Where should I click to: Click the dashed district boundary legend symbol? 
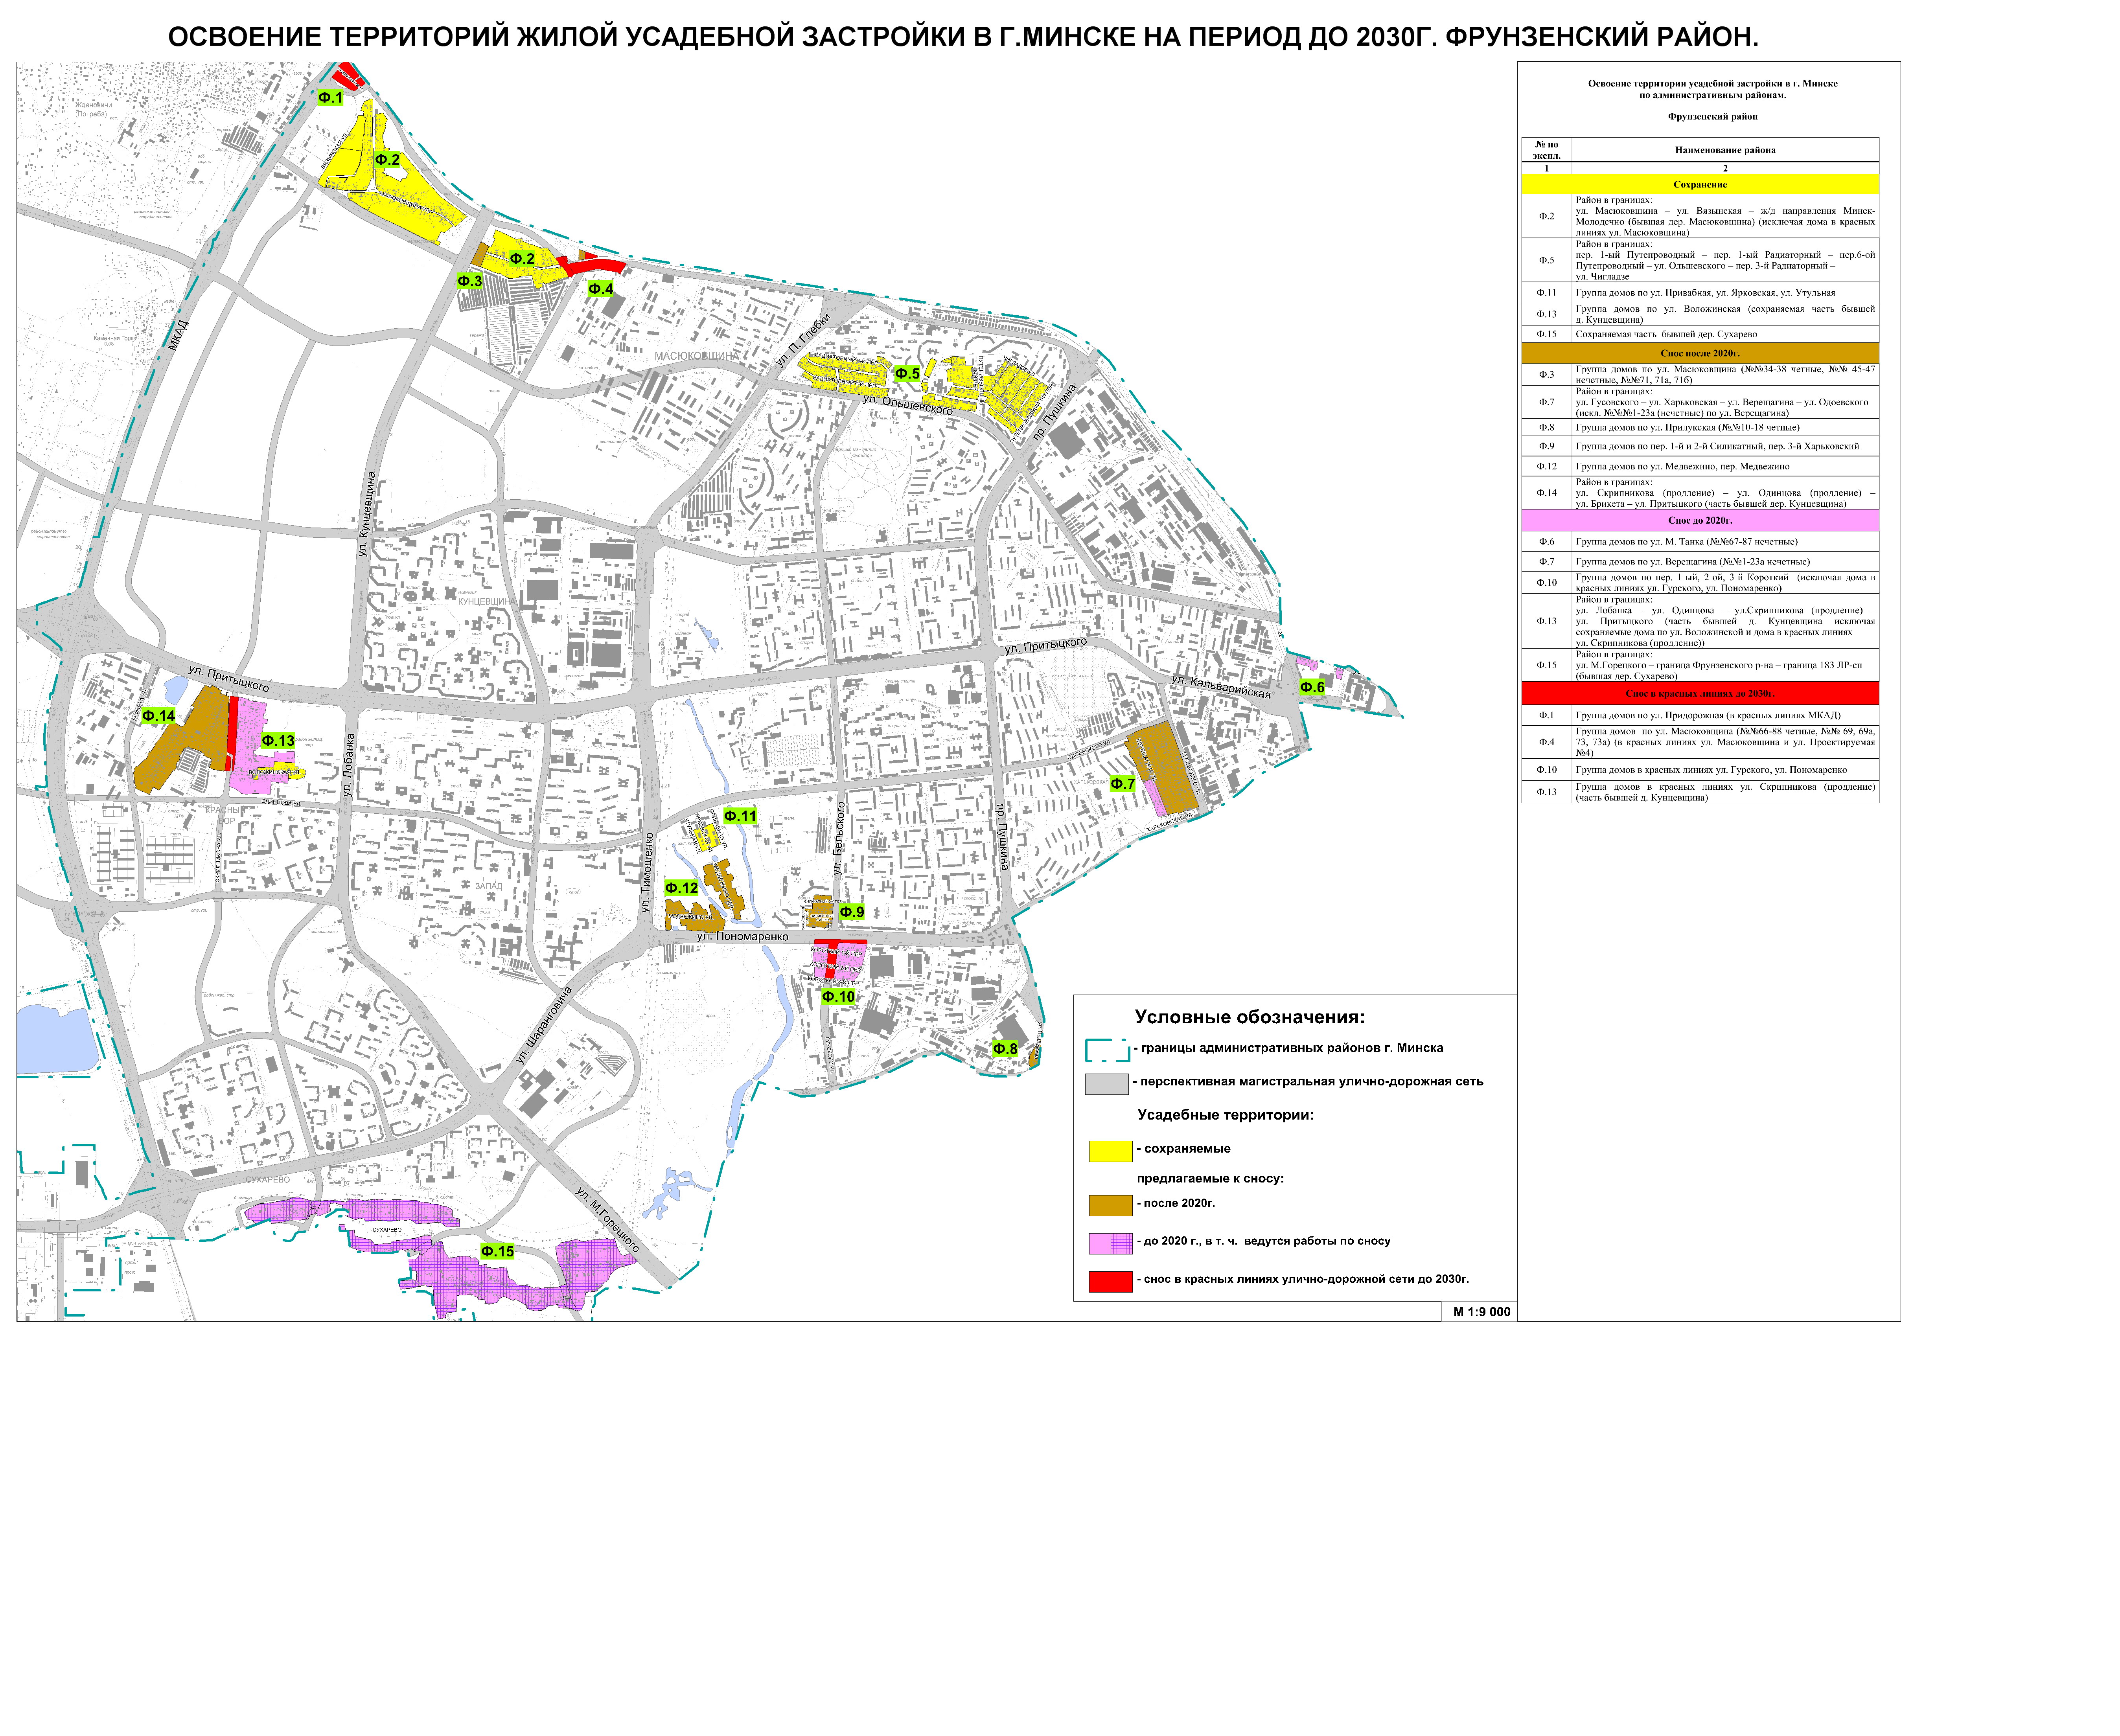pyautogui.click(x=1107, y=1050)
